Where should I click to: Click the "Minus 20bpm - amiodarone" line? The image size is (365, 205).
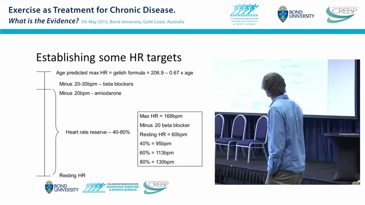pos(90,93)
